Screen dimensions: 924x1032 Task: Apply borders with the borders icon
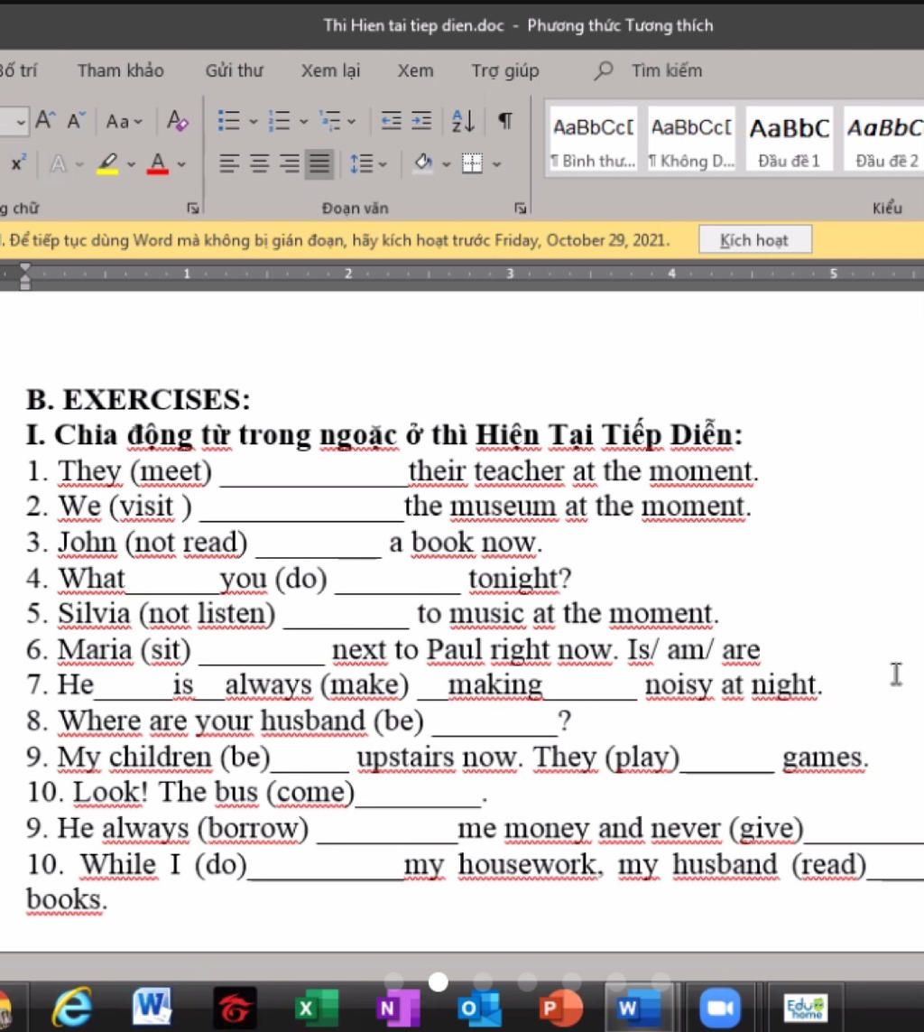472,163
